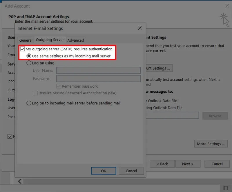
Task: Proceed with the Next button
Action: [188, 164]
